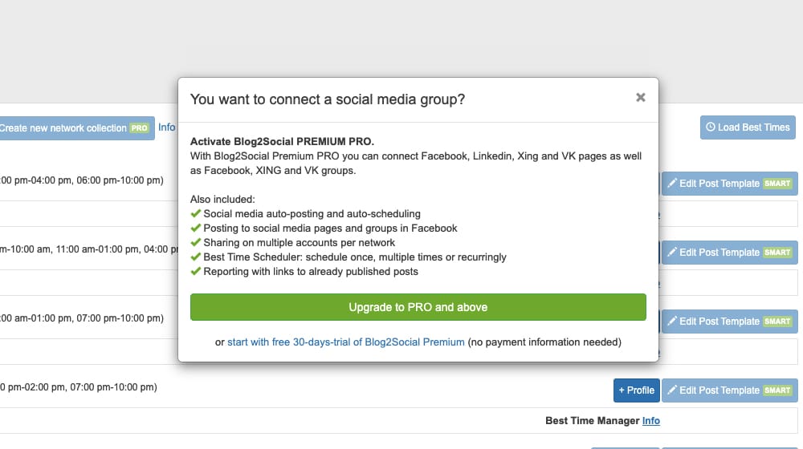Edit Post Template in the 02:00 pm, 07:00 pm-10:00 pm row
This screenshot has width=803, height=449.
click(729, 390)
